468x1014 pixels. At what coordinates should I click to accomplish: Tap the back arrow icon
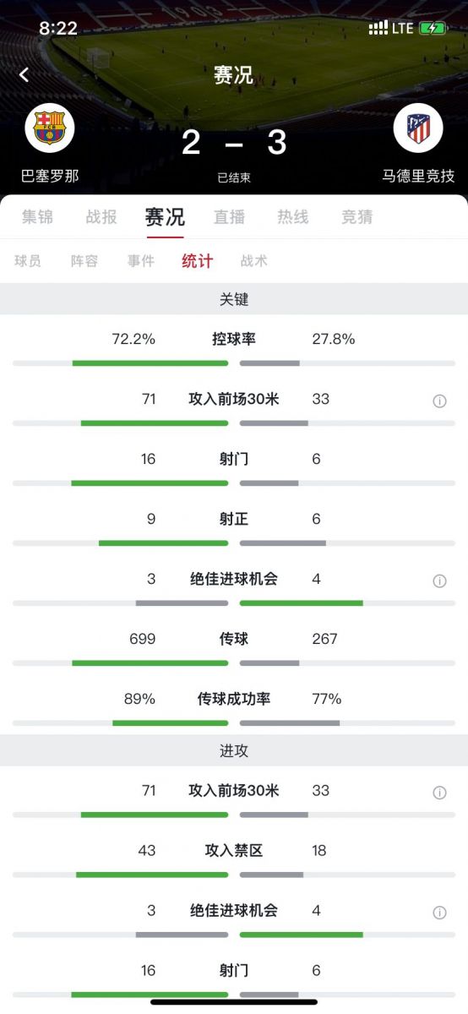click(24, 74)
